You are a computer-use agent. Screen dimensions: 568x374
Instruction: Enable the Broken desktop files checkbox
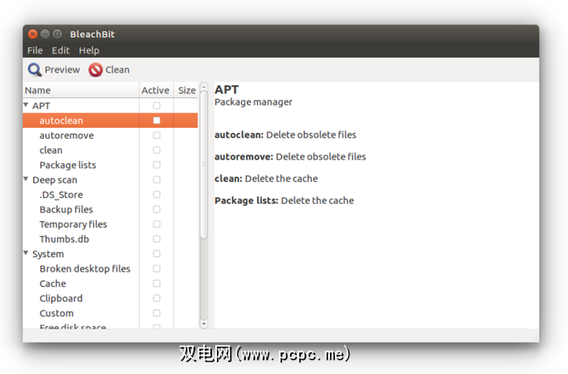point(157,269)
